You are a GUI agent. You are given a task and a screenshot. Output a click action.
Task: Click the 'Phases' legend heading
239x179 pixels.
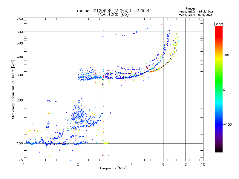click(x=190, y=9)
